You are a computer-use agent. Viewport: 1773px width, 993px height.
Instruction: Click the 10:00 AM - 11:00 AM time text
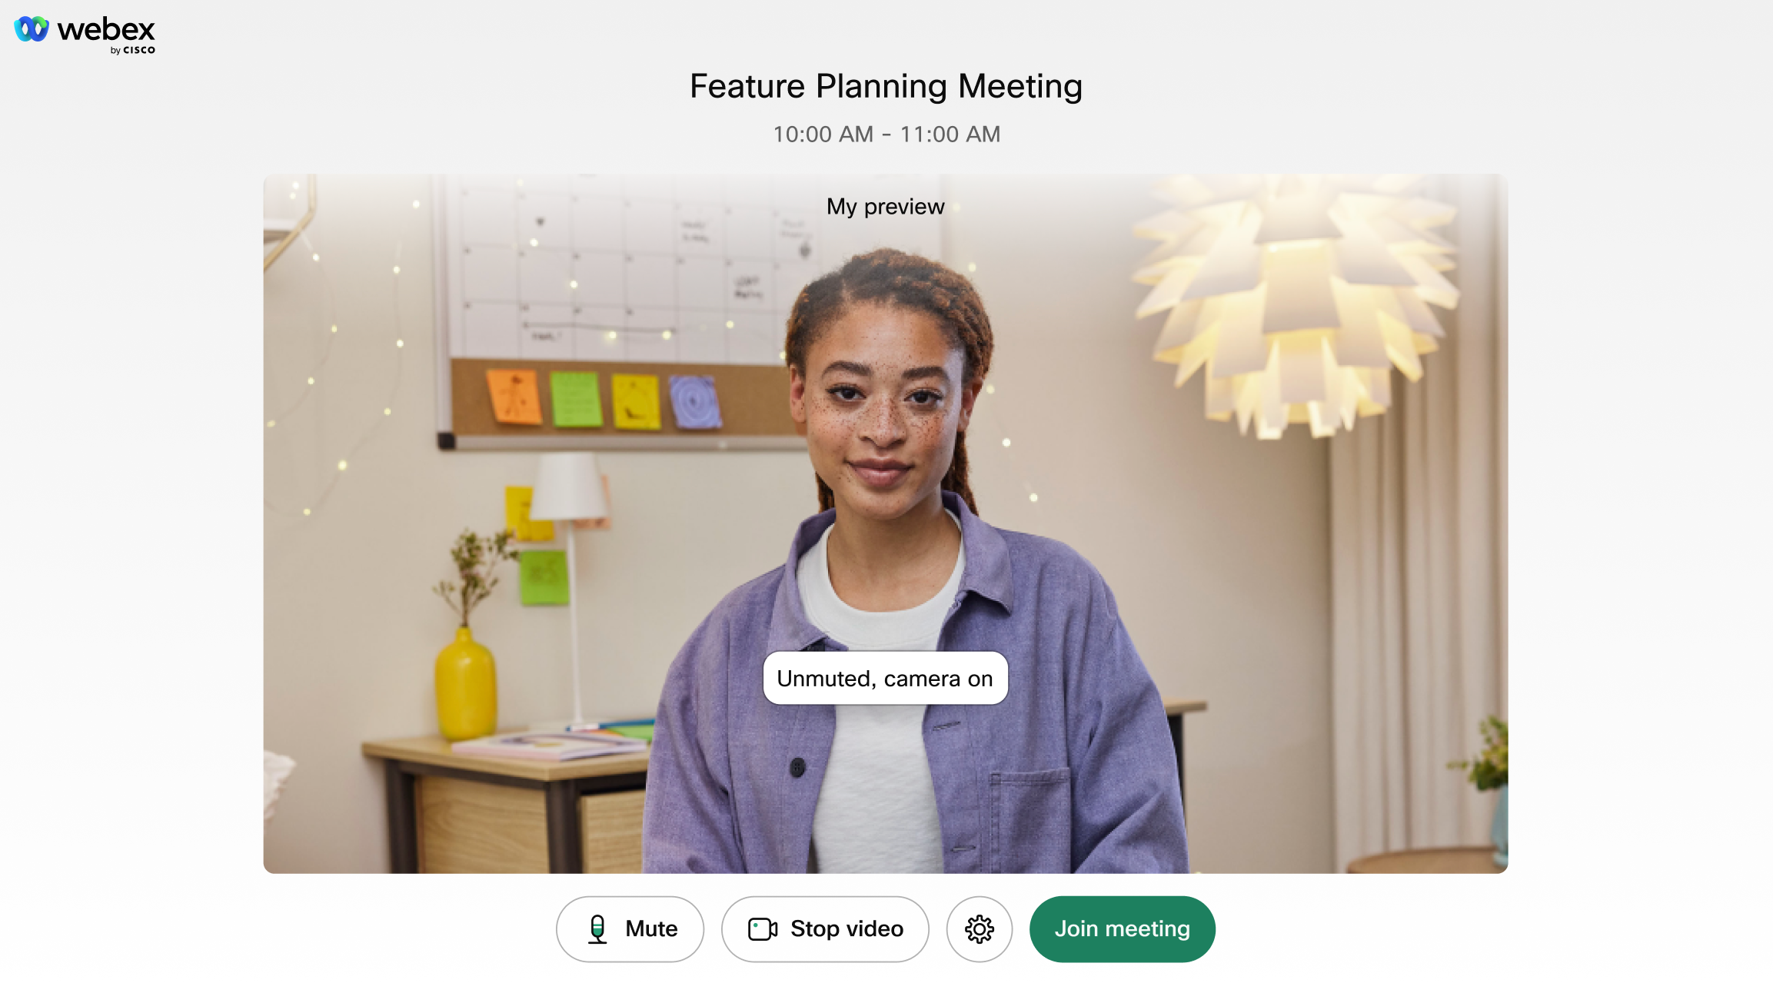886,134
